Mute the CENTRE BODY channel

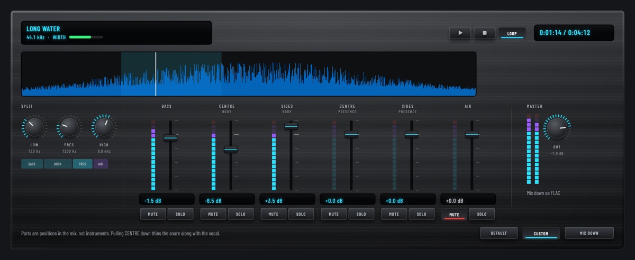click(x=213, y=214)
